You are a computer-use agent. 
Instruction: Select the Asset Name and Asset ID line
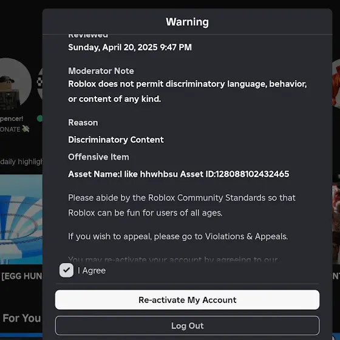click(x=178, y=174)
